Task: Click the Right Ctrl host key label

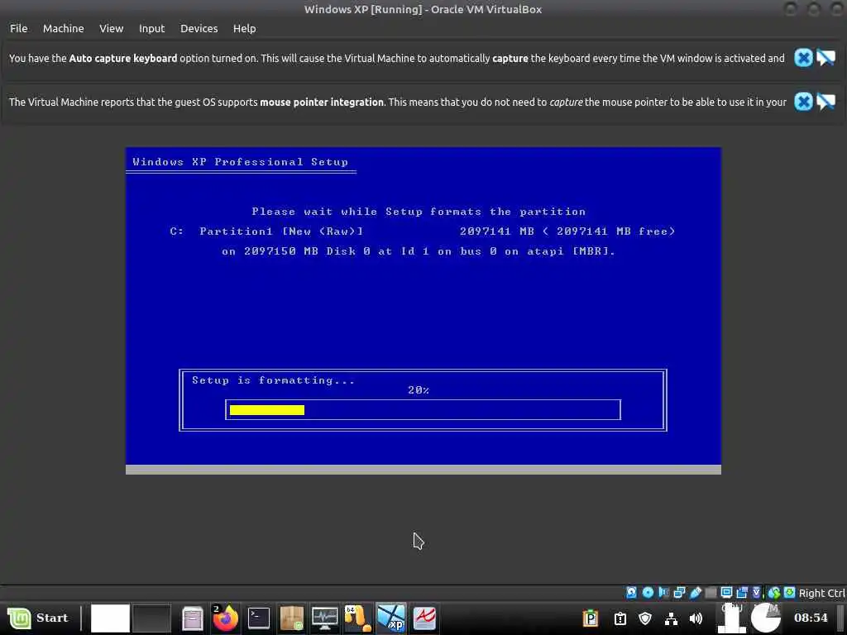Action: 822,593
